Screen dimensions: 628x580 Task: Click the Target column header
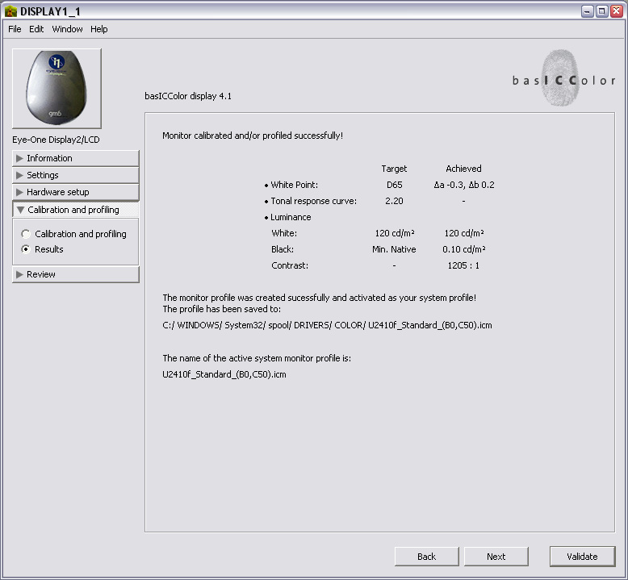click(x=394, y=169)
